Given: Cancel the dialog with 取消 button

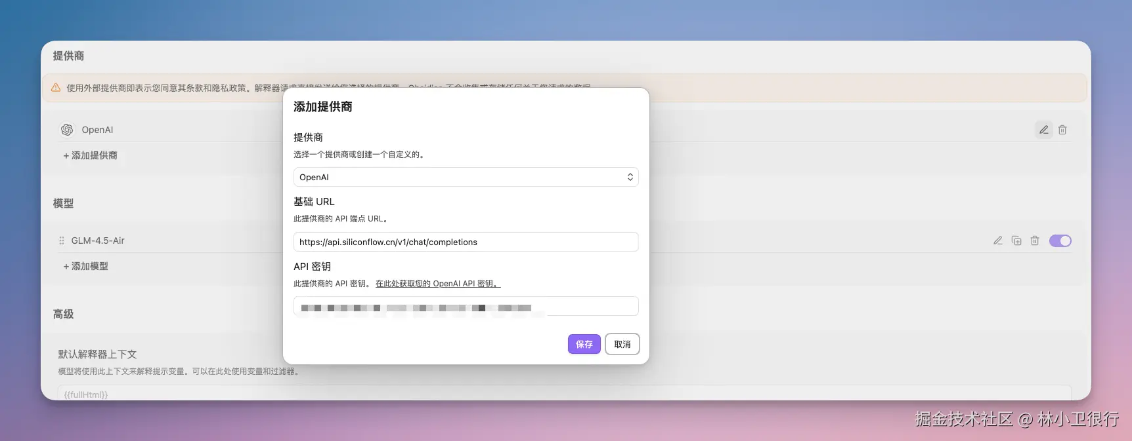Looking at the screenshot, I should (622, 344).
